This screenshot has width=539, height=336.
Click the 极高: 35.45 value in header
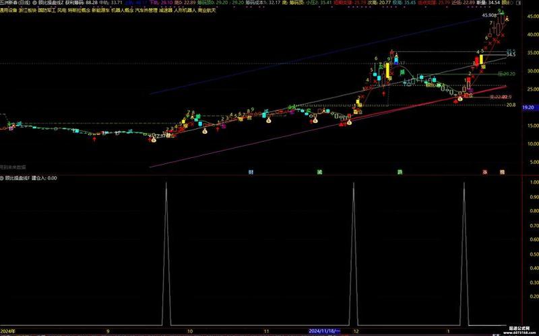click(404, 3)
